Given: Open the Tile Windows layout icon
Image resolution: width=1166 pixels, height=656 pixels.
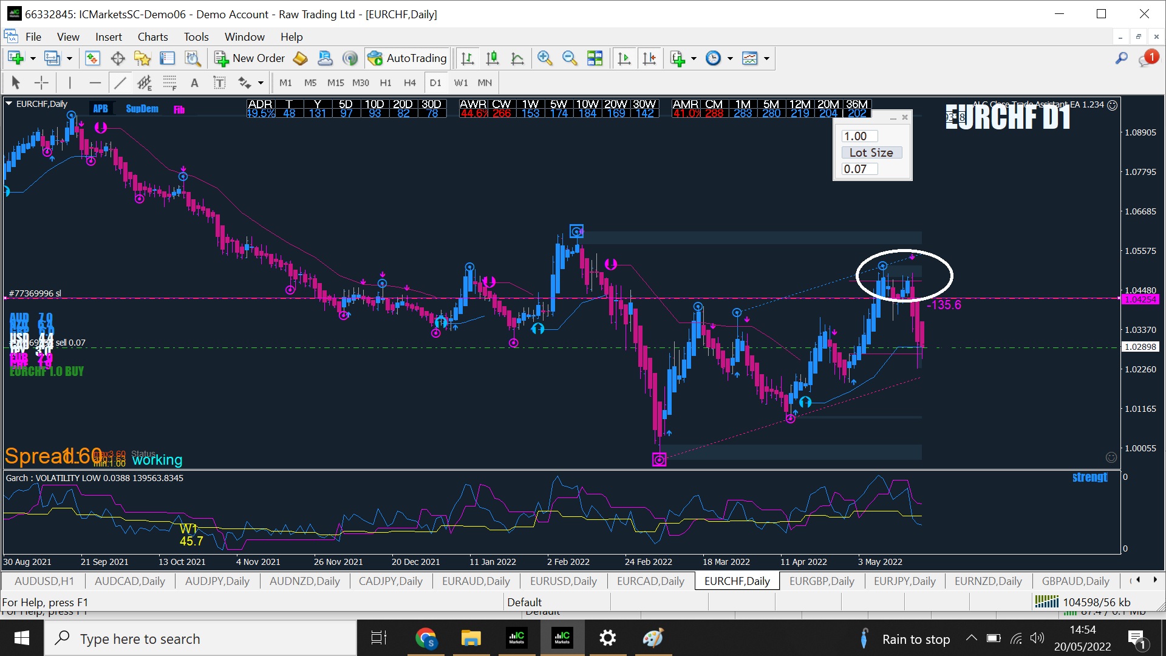Looking at the screenshot, I should coord(595,58).
